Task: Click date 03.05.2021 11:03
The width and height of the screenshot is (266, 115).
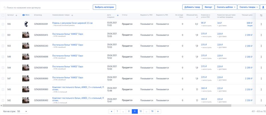Action: (112, 24)
